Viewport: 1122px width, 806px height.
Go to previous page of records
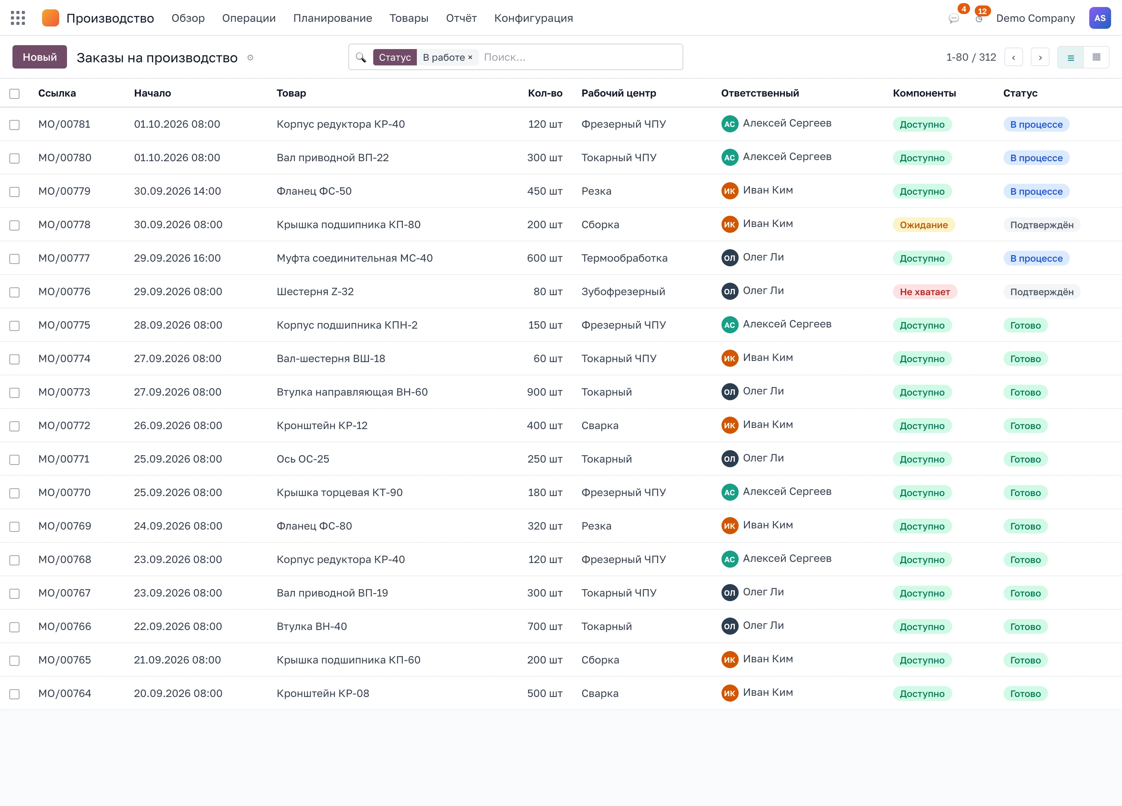pos(1014,57)
